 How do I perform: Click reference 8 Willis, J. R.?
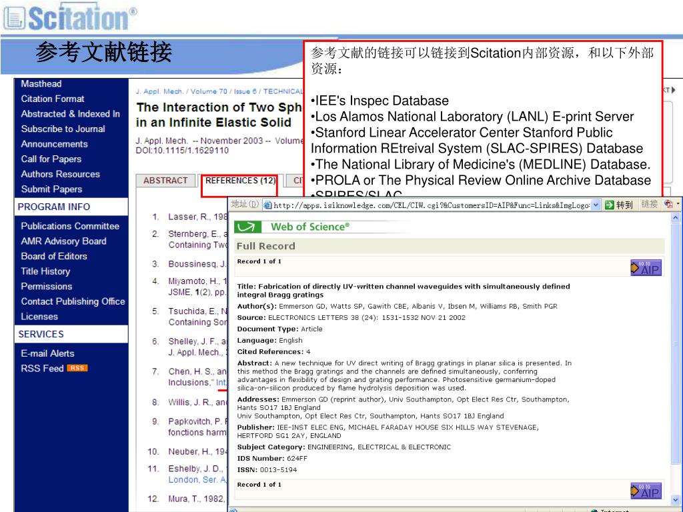[197, 402]
